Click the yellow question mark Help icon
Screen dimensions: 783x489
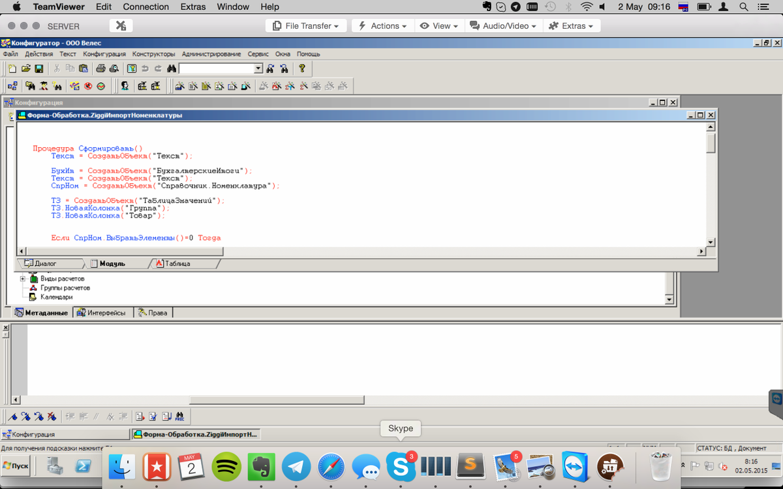tap(301, 68)
